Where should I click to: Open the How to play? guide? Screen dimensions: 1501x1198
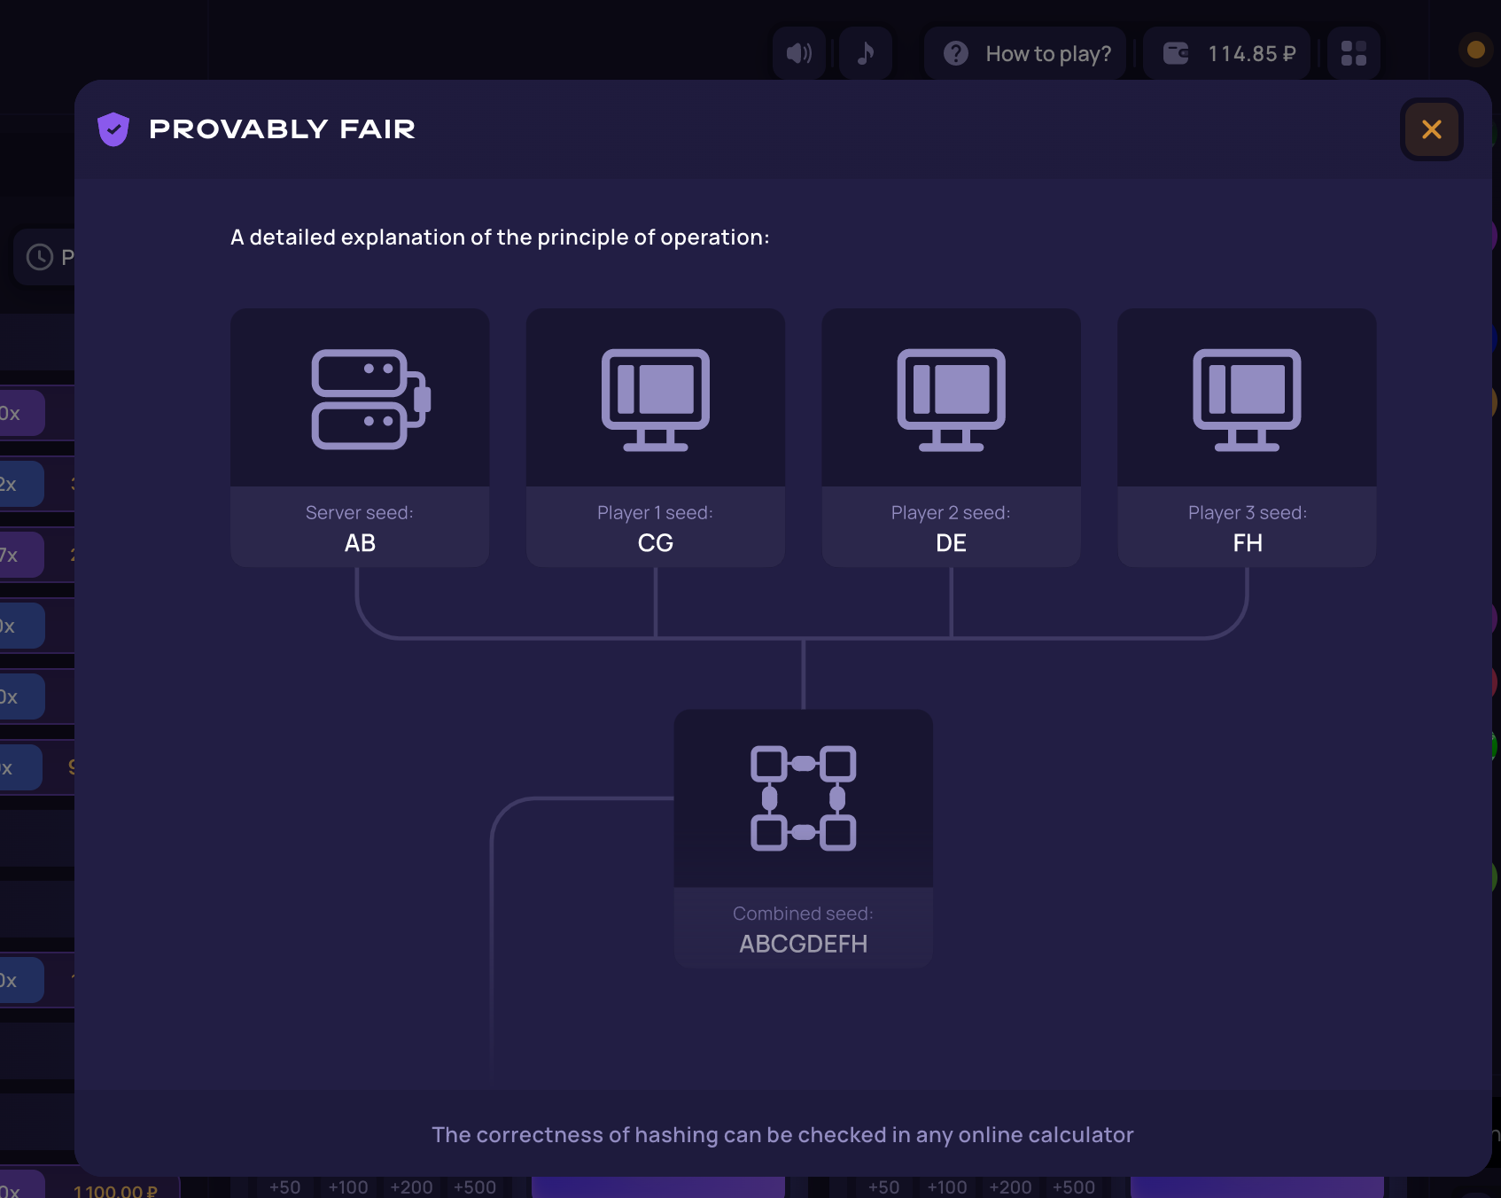pos(1025,53)
